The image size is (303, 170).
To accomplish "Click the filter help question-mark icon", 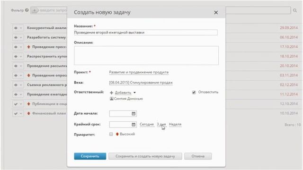I will point(27,10).
